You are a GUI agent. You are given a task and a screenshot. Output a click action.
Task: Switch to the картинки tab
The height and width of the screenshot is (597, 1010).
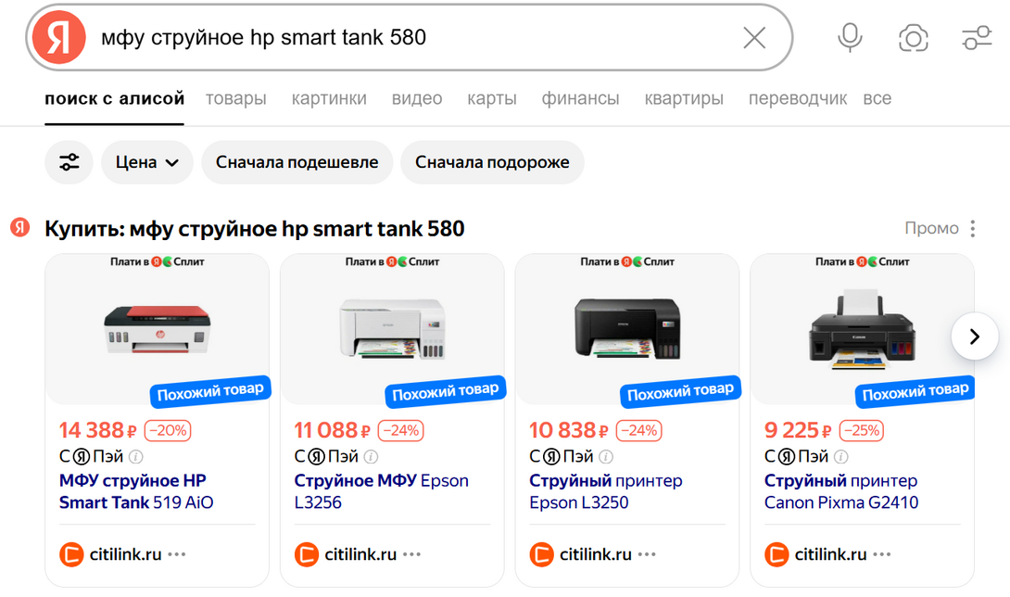pyautogui.click(x=329, y=98)
